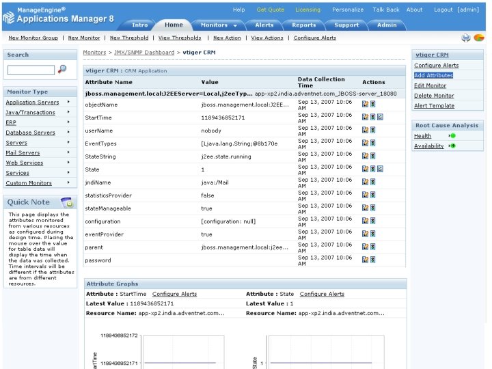Click the traffic-light alert icon in userName row
Image resolution: width=492 pixels, height=369 pixels.
point(372,130)
